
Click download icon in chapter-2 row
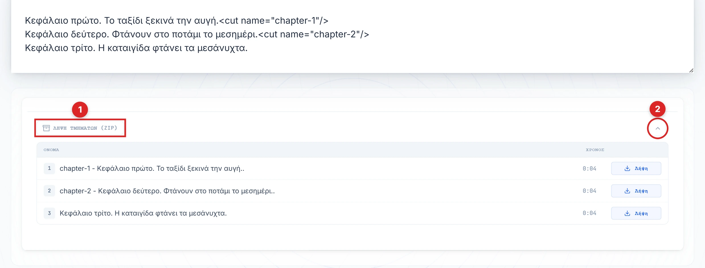tap(627, 191)
